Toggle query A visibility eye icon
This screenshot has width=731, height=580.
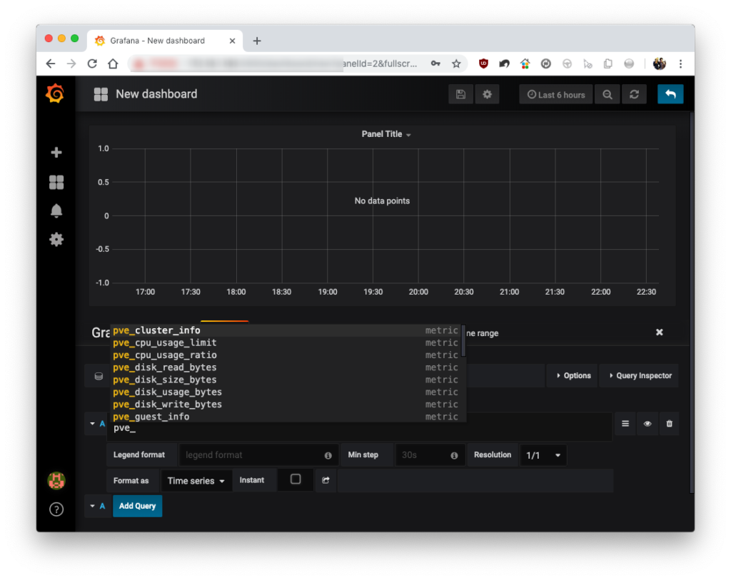647,424
